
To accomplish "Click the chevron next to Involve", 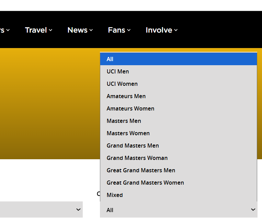I will (x=176, y=30).
